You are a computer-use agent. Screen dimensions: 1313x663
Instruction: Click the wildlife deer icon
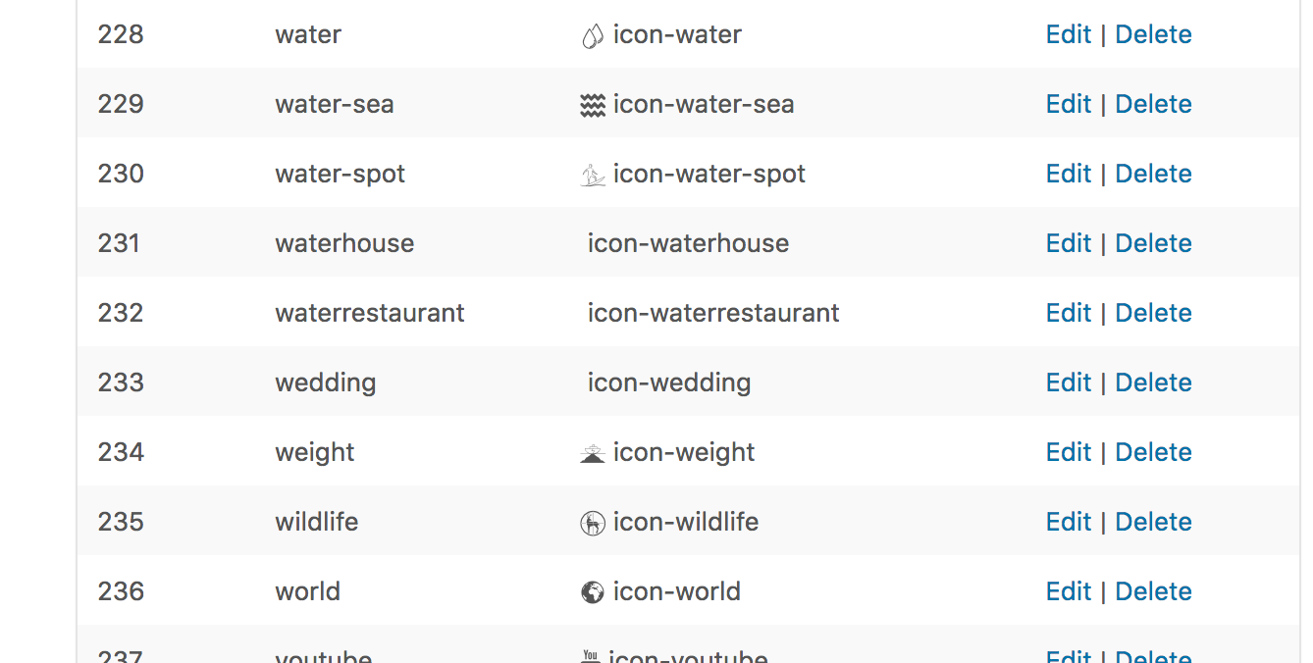click(592, 524)
